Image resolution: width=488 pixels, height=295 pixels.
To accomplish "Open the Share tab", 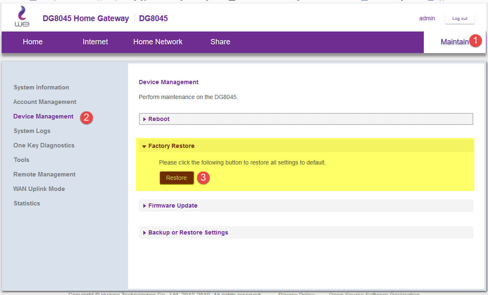I will pyautogui.click(x=220, y=42).
